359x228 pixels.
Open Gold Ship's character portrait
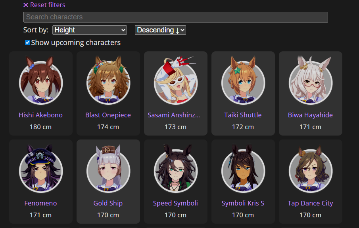(108, 169)
